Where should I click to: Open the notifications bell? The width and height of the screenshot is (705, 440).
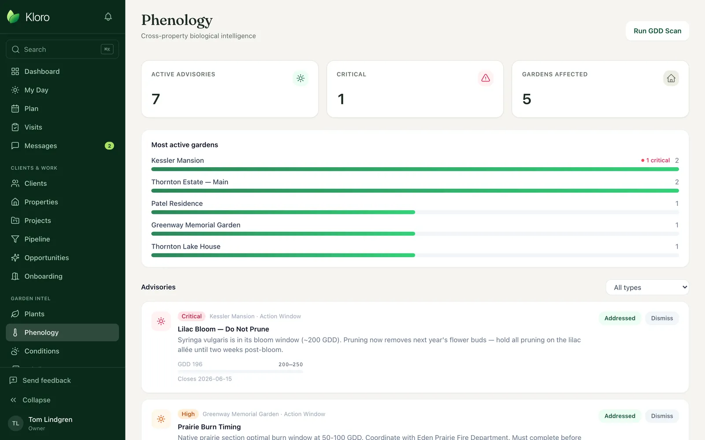coord(108,17)
